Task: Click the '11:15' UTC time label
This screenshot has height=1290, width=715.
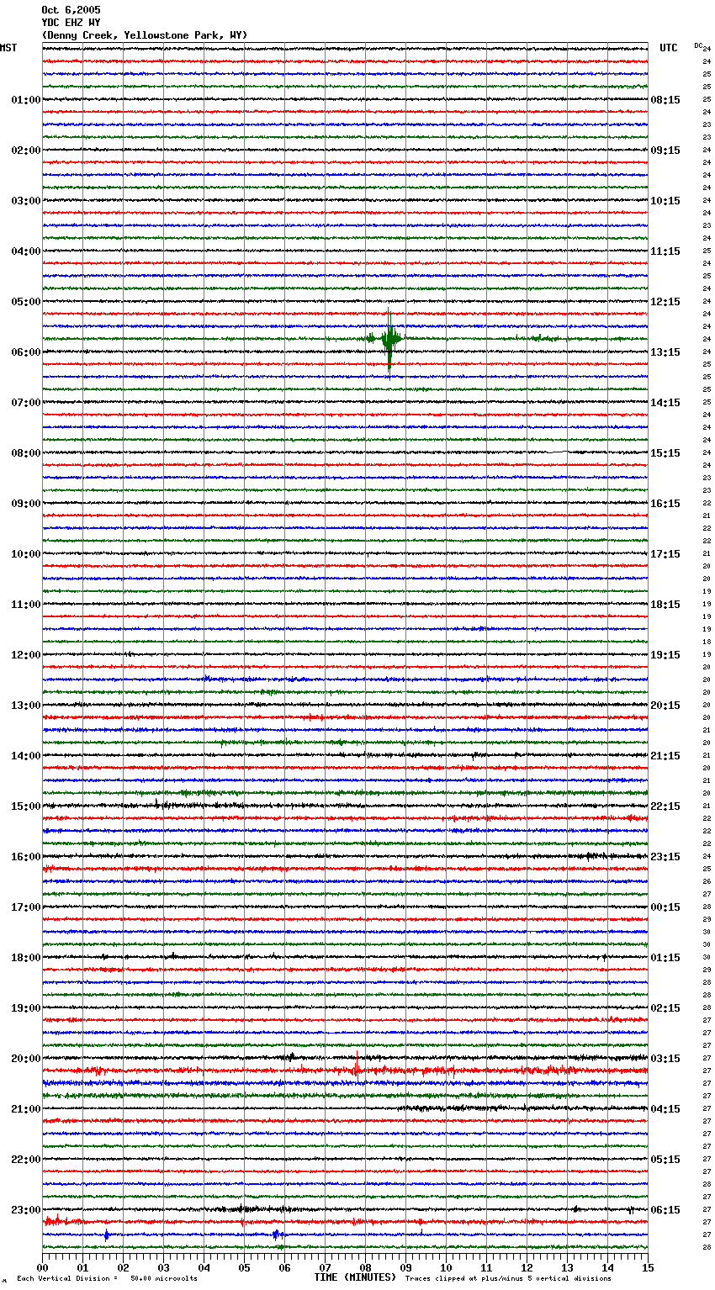Action: click(x=665, y=251)
